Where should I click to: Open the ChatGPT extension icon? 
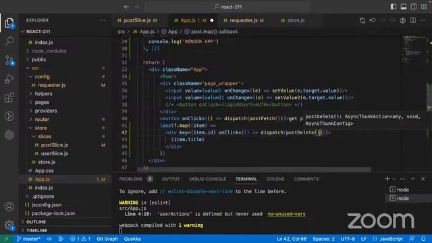pyautogui.click(x=9, y=135)
